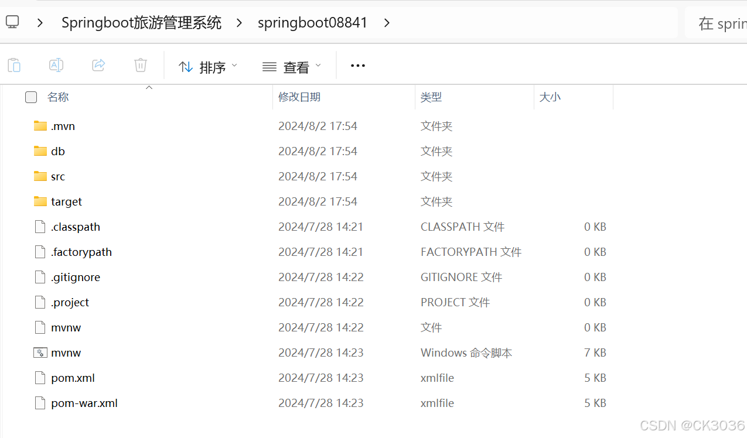The image size is (747, 438).
Task: Click the .classpath file icon
Action: point(40,227)
